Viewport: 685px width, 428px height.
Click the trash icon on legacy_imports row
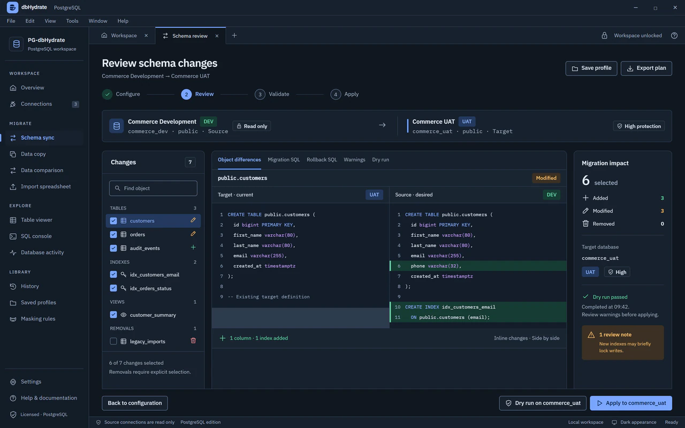[x=193, y=341]
